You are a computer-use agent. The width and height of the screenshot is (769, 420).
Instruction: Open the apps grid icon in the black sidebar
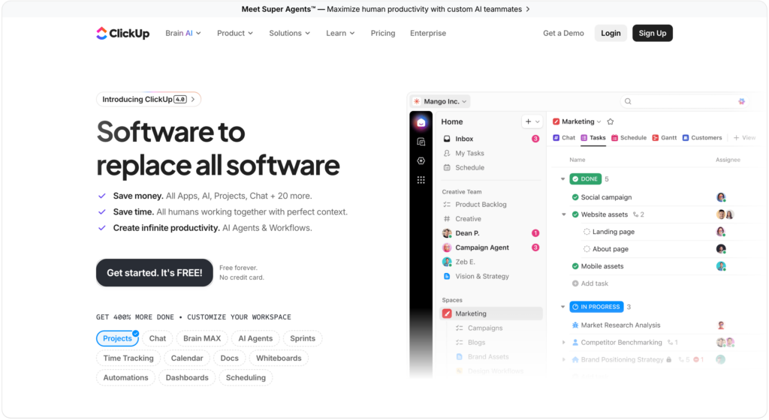coord(421,180)
